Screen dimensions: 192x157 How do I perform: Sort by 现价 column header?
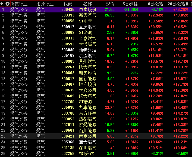110,4
